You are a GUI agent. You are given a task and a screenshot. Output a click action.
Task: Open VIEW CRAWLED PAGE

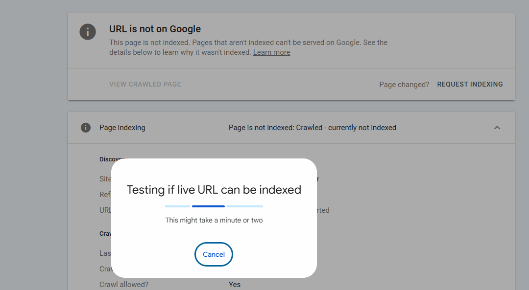[145, 84]
